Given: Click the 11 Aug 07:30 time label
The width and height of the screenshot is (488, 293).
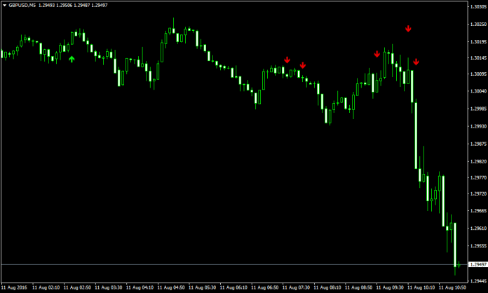Looking at the screenshot, I should click(x=297, y=287).
